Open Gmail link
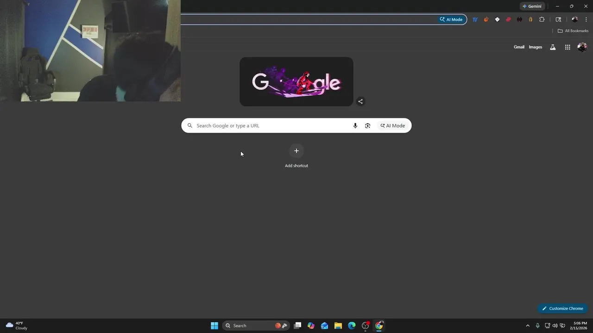This screenshot has width=593, height=333. coord(519,47)
